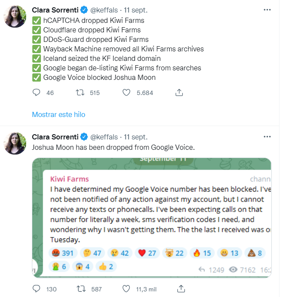The width and height of the screenshot is (286, 297).
Task: Open Clara Sorrenti's profile name in first tweet
Action: [x=54, y=10]
